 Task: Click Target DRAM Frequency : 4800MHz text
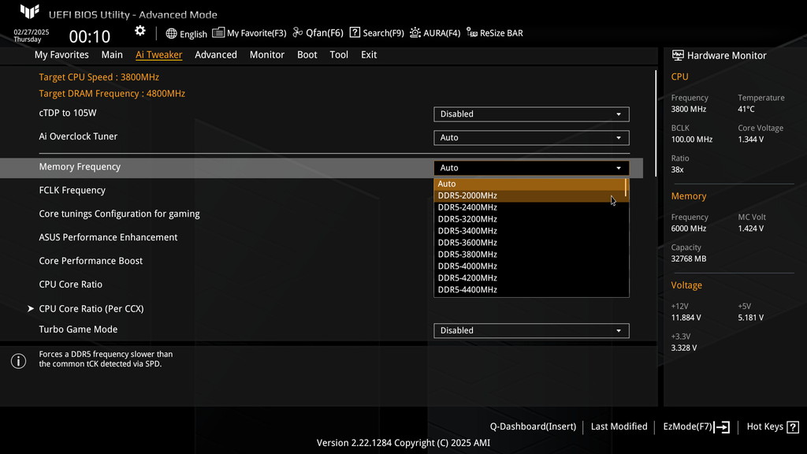[x=112, y=94]
